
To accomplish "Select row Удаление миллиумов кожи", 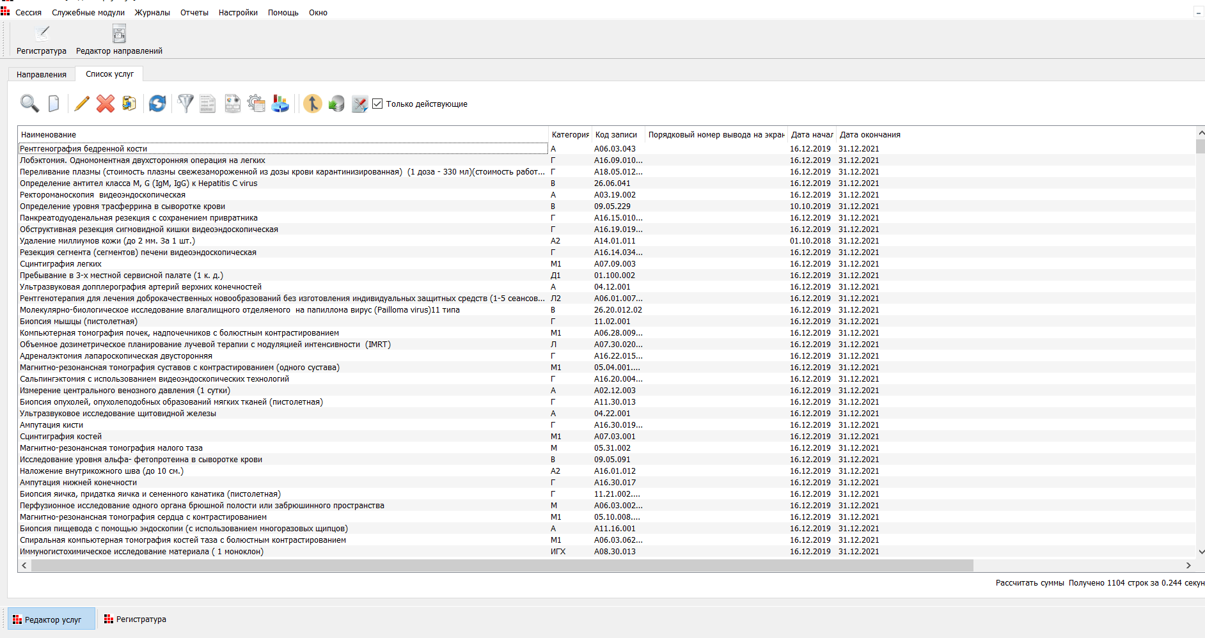I will (x=606, y=240).
